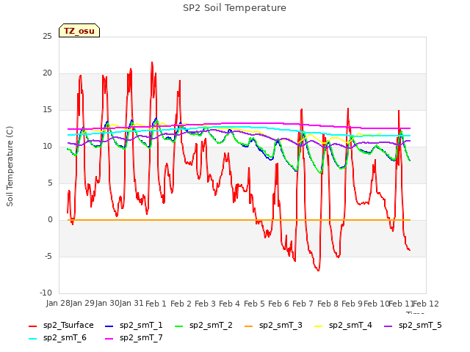Click the SP2 Soil Temperature chart title
The image size is (470, 352).
pos(234,8)
